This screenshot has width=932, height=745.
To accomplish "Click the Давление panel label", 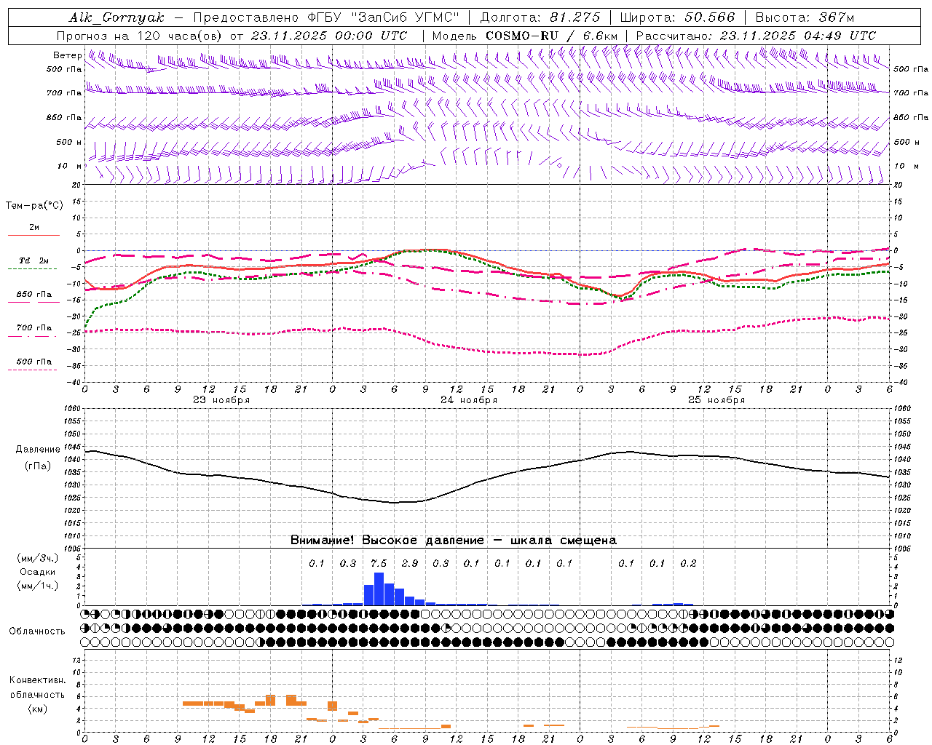I will click(x=38, y=450).
